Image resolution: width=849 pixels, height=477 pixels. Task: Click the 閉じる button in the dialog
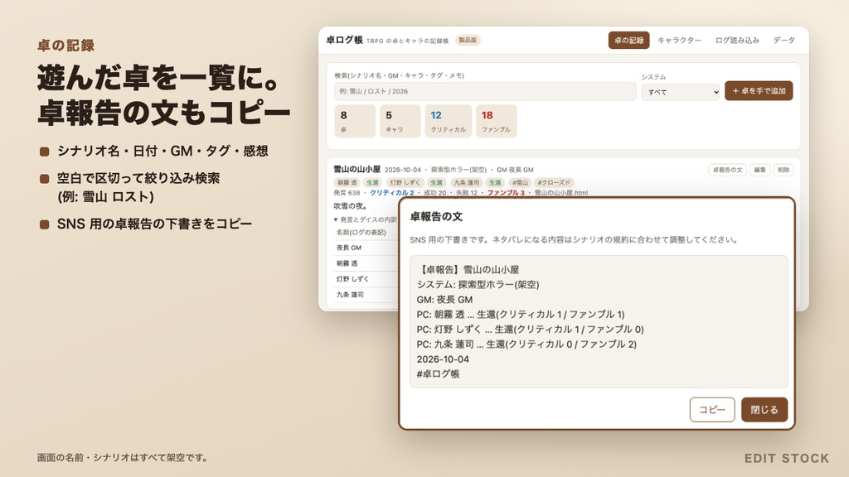click(x=764, y=409)
